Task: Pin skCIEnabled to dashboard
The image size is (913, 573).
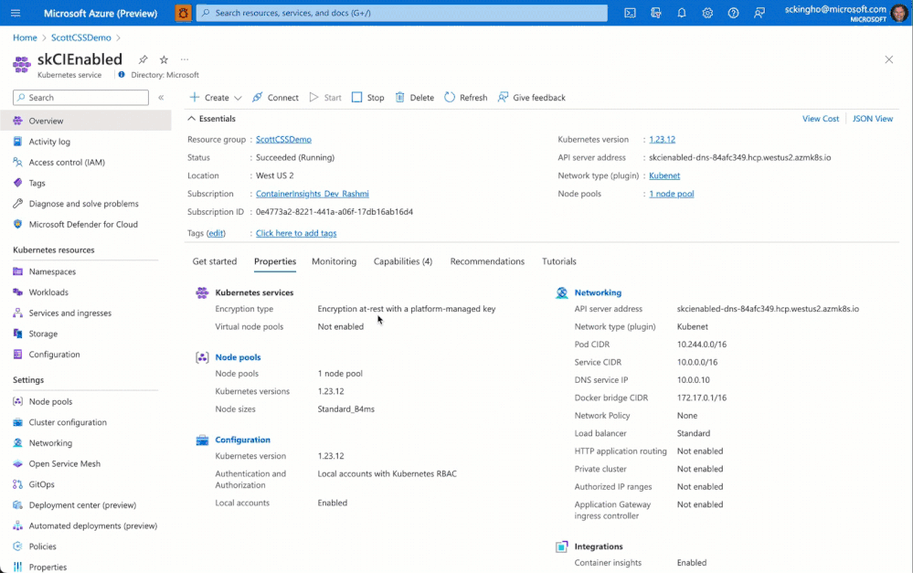Action: (143, 59)
